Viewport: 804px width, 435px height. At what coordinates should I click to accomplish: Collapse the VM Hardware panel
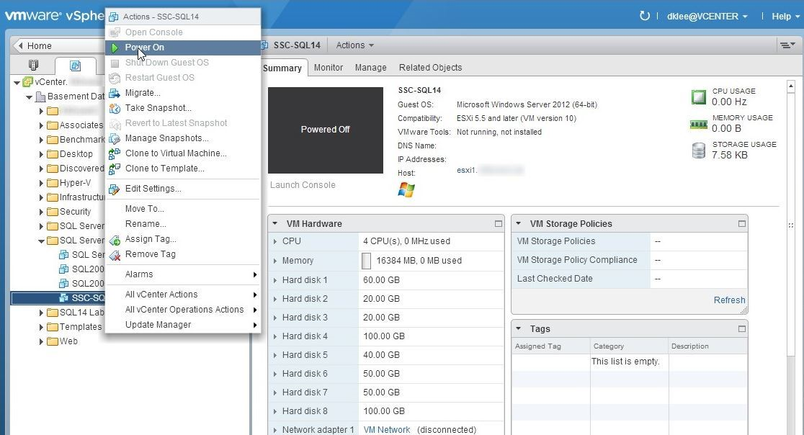pyautogui.click(x=274, y=224)
